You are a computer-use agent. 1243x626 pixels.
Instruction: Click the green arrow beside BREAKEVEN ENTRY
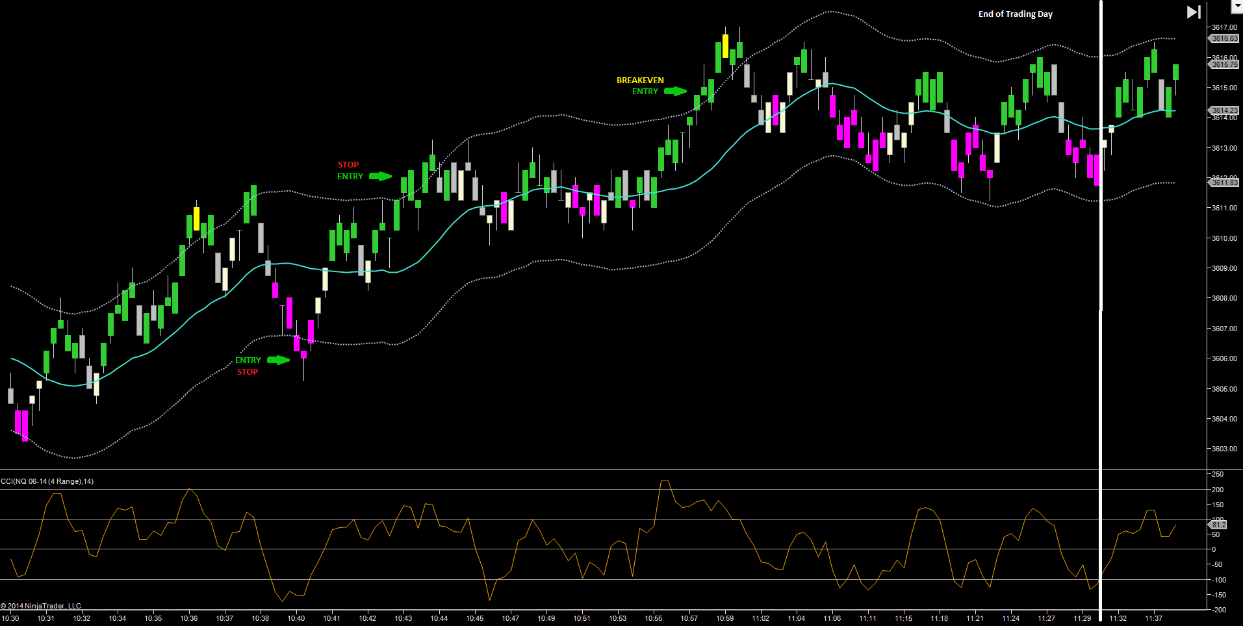[676, 92]
